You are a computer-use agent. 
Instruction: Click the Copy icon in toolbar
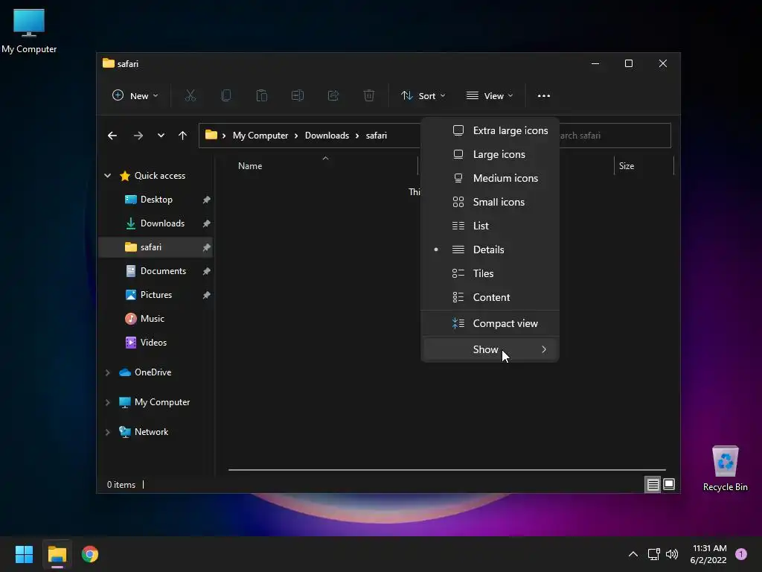point(226,96)
